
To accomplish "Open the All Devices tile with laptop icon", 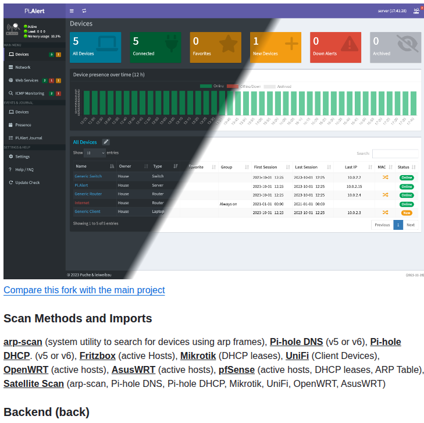I will (95, 47).
